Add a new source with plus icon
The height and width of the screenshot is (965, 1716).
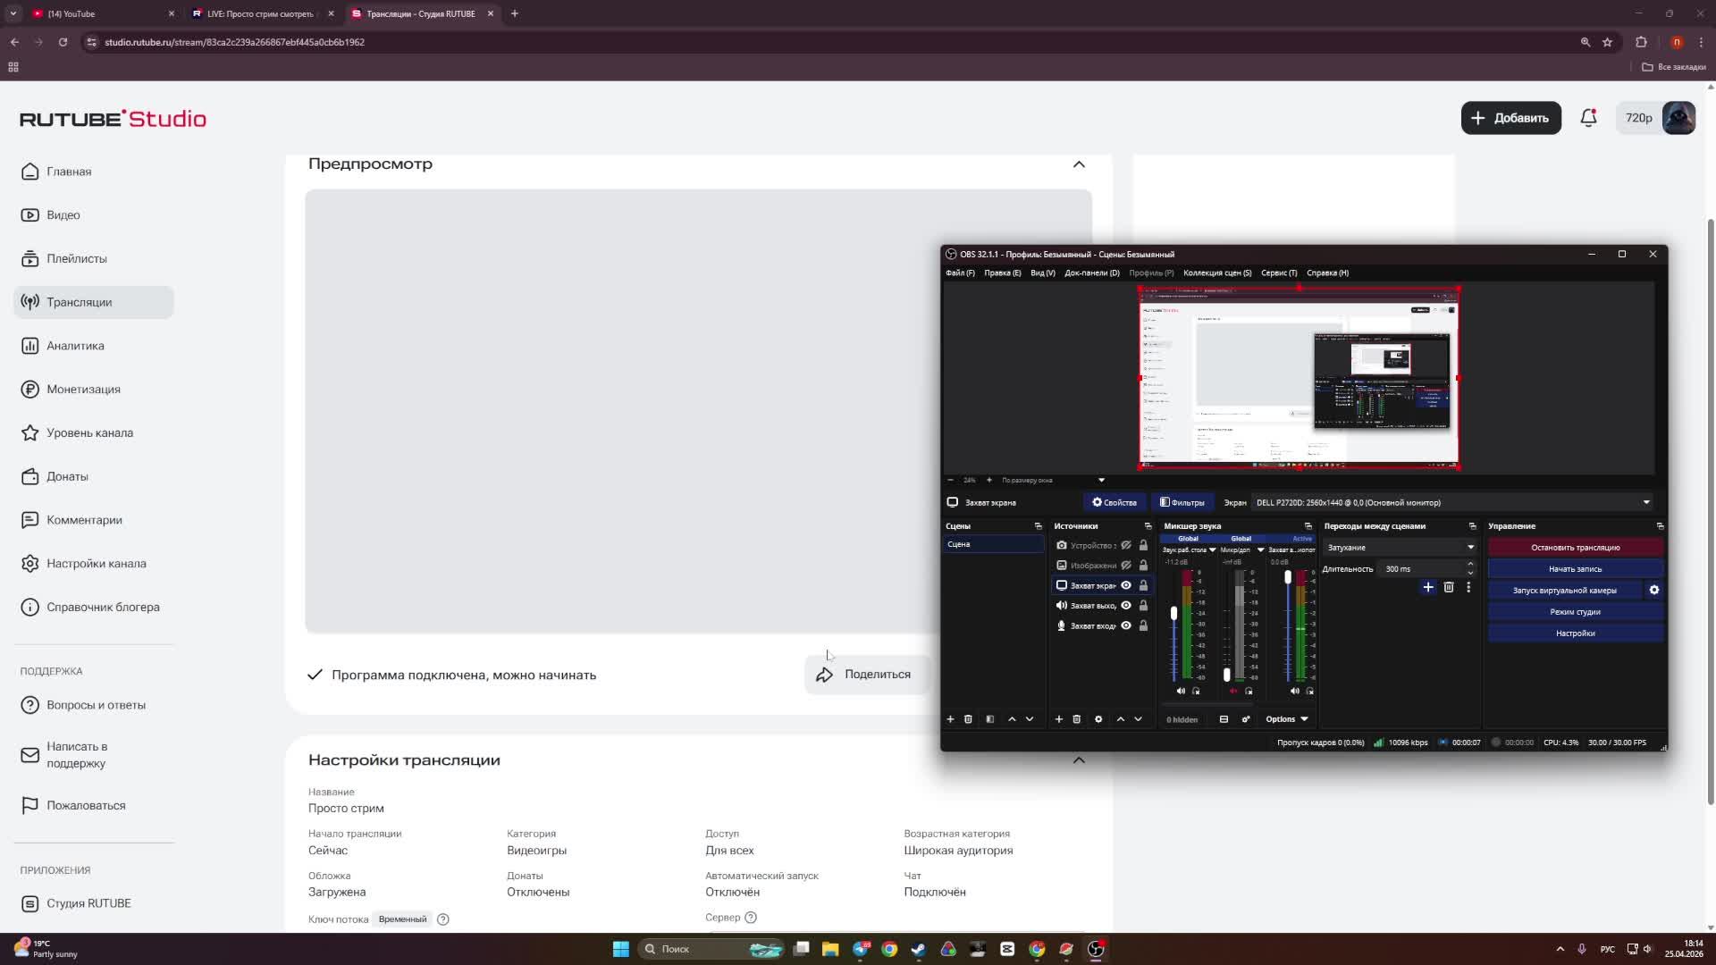[1058, 719]
